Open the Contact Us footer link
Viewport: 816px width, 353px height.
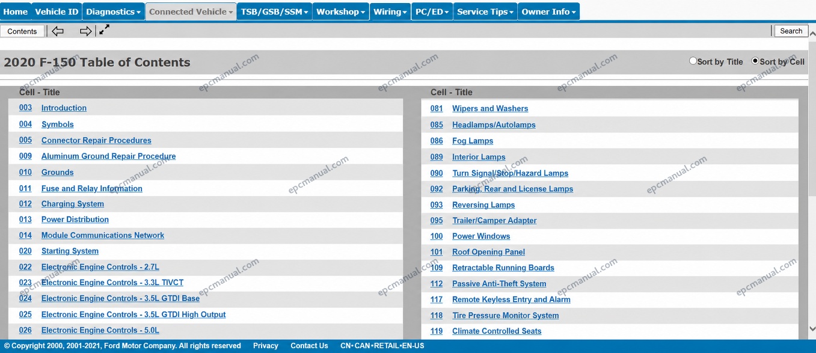click(x=309, y=346)
